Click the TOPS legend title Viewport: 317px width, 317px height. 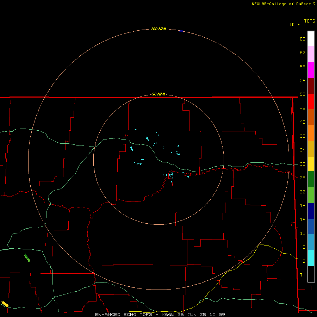310,21
